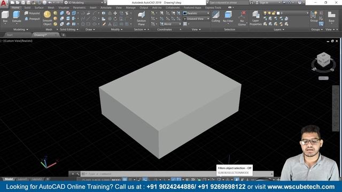Open Layer Properties manager

255,19
